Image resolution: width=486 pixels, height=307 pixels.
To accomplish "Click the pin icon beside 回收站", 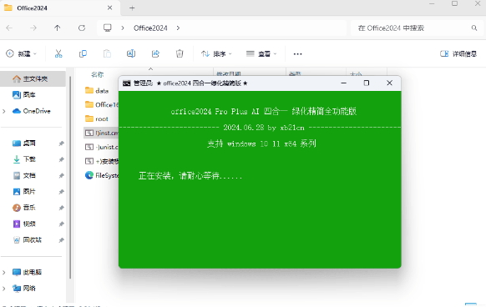I will tap(61, 239).
